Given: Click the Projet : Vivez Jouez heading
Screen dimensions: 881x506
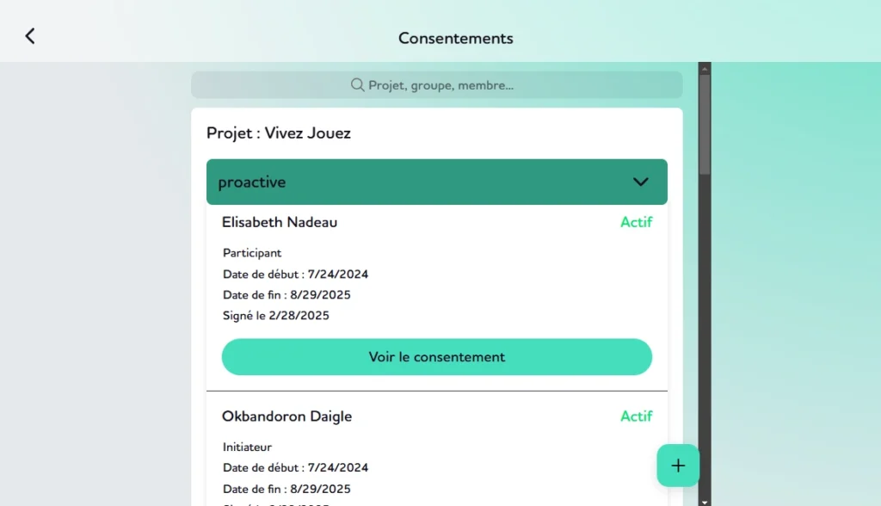Looking at the screenshot, I should pos(279,133).
